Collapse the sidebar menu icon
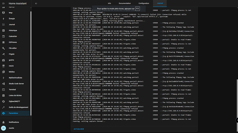This screenshot has width=238, height=133. pyautogui.click(x=3, y=3)
